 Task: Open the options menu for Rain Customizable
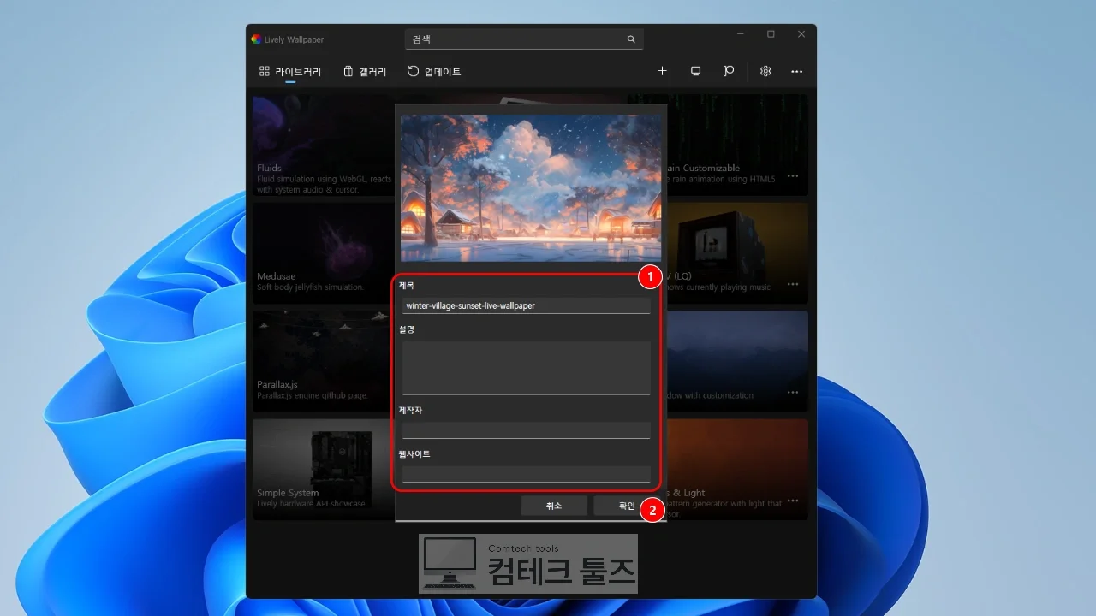[793, 176]
